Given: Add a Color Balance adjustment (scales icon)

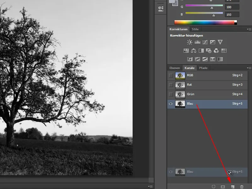Looking at the screenshot, I should [193, 51].
